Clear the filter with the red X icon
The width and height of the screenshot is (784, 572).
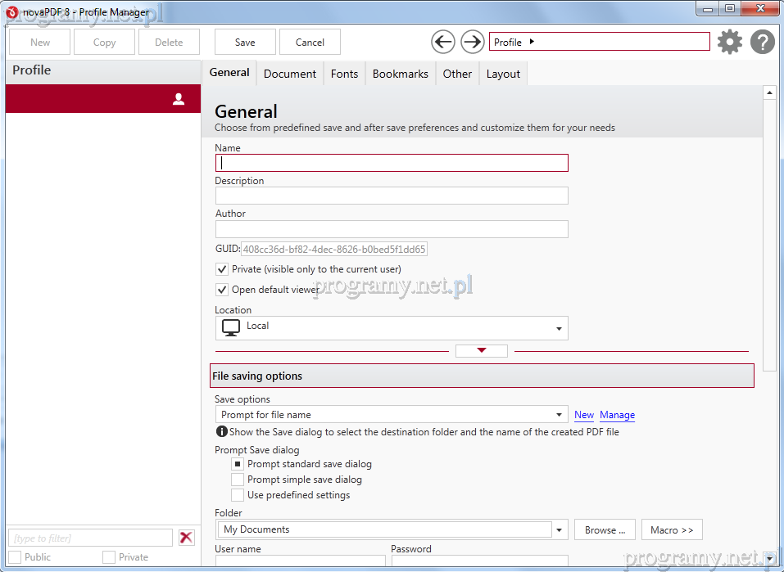coord(187,538)
